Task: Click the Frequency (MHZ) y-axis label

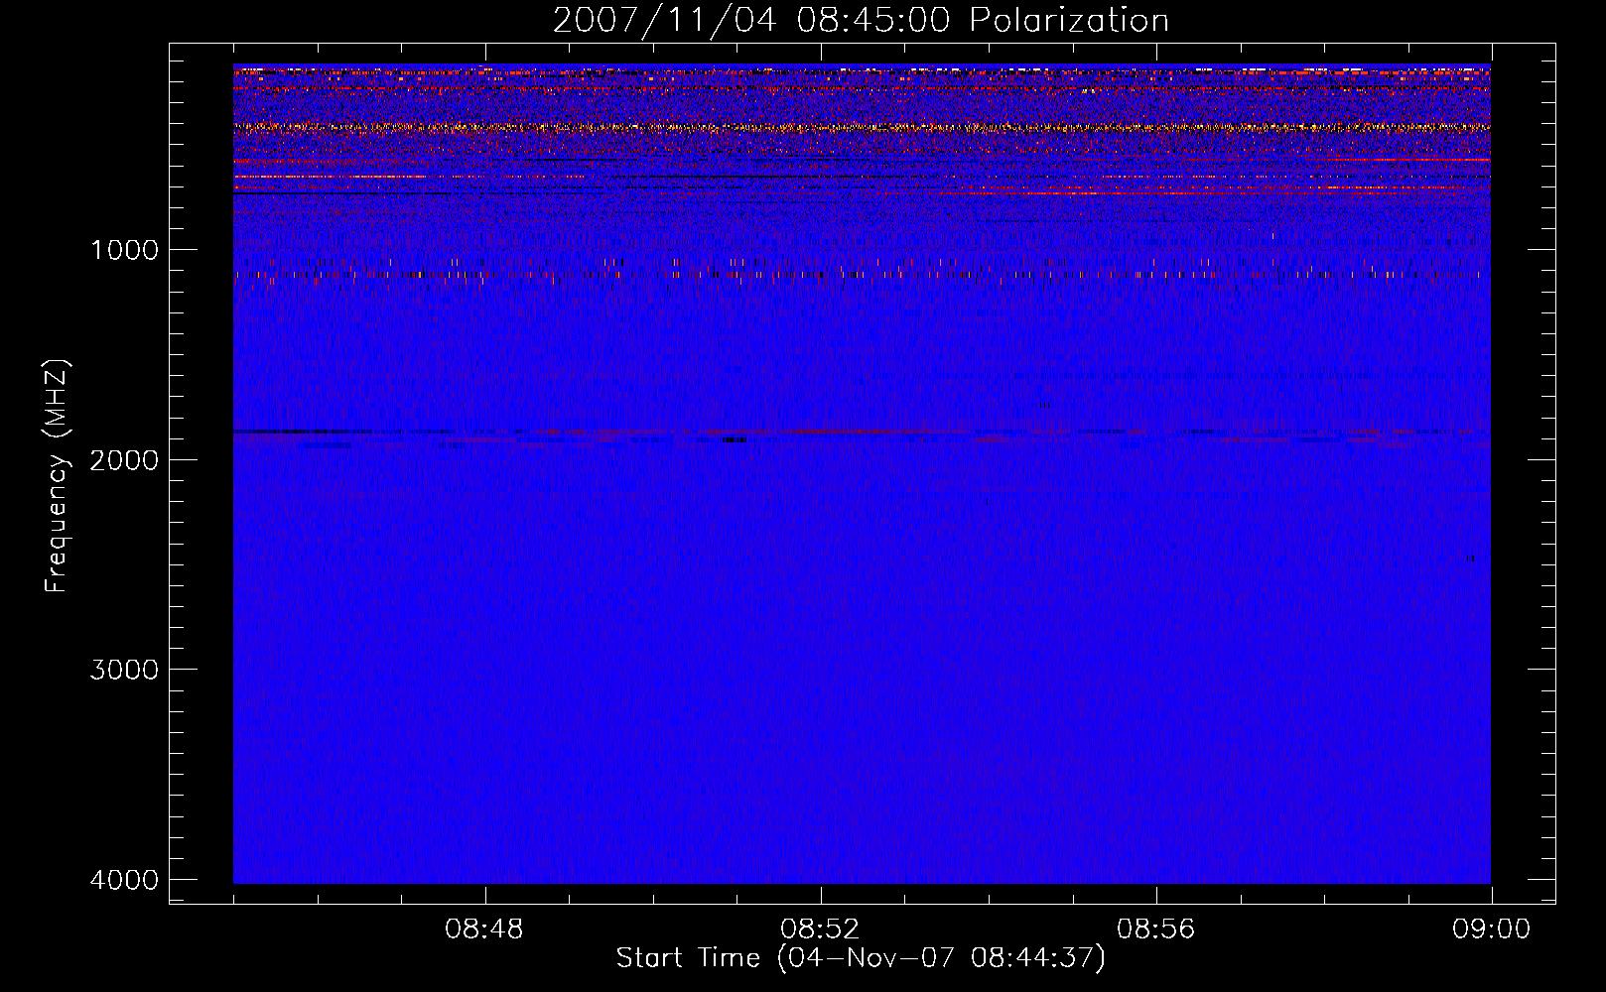Action: (x=57, y=476)
